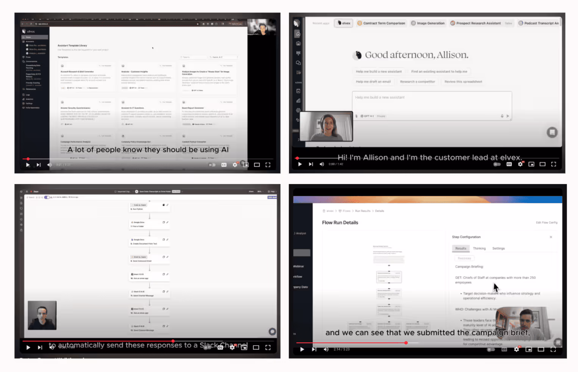Screen dimensions: 578x372
Task: Skip to next from Template Library video
Action: click(38, 165)
